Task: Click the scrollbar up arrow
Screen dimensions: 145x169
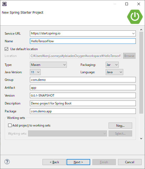Action: click(141, 30)
